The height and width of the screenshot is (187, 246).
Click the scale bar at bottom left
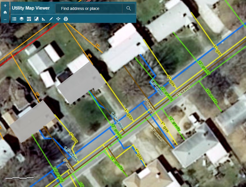pos(20,178)
